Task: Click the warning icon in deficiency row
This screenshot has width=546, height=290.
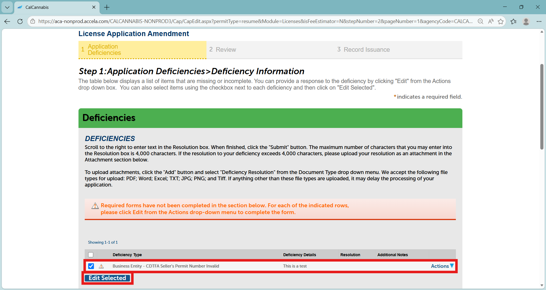Action: [101, 266]
